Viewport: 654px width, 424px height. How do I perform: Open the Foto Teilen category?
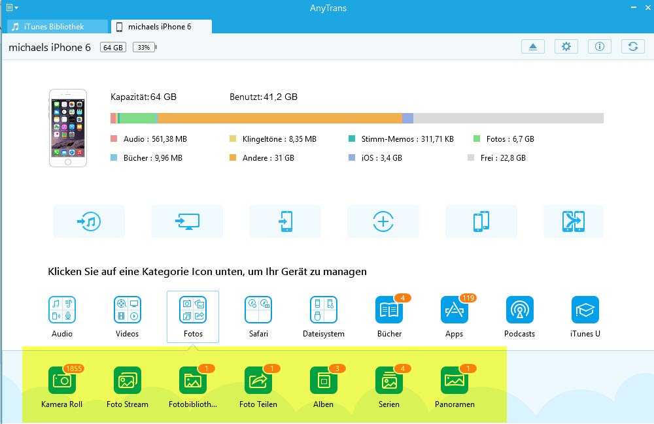pyautogui.click(x=258, y=380)
